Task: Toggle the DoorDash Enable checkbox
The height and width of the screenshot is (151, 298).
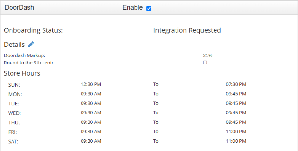Action: [x=149, y=8]
